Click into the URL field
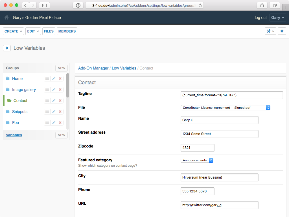 pos(220,205)
